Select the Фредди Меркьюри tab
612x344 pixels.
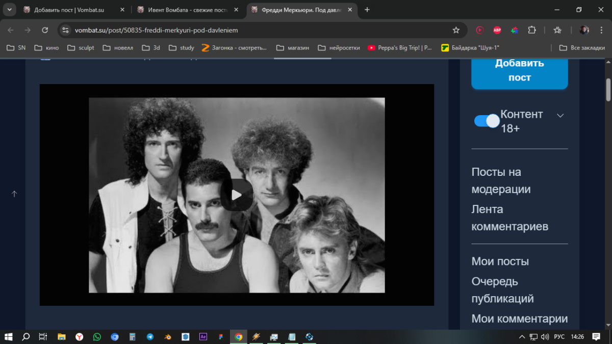(x=301, y=10)
